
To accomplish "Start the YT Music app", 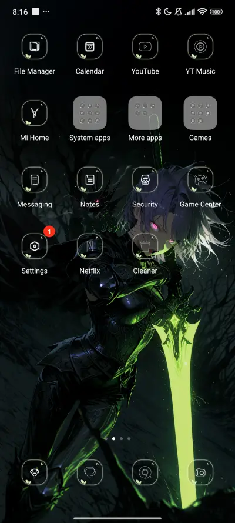I will tap(200, 46).
